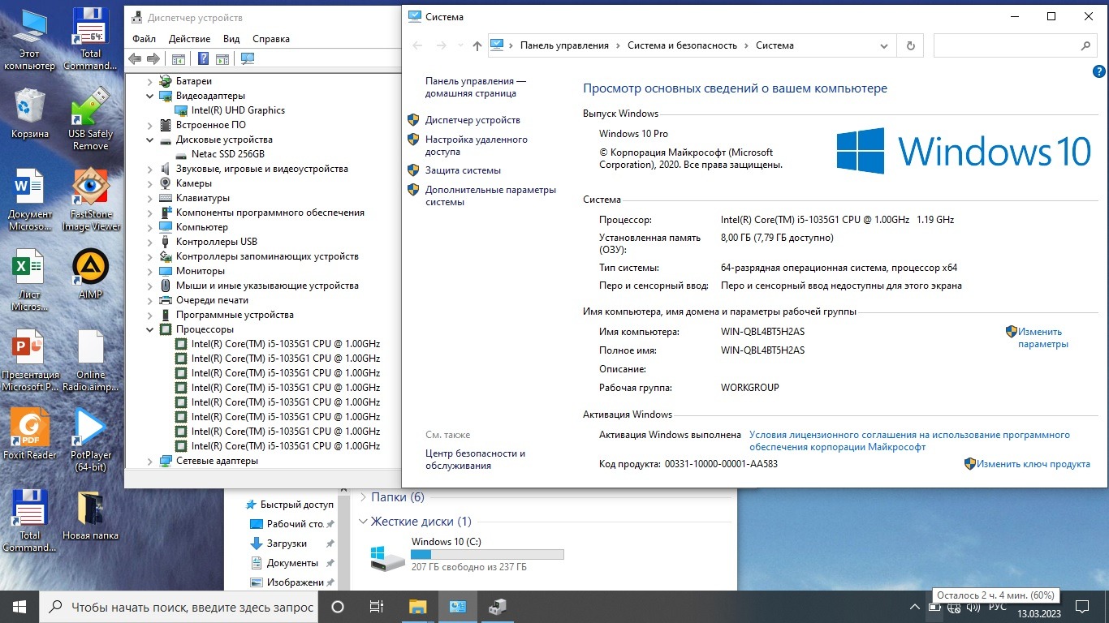Open Task View from the taskbar
Screen dimensions: 1109x623
point(377,607)
